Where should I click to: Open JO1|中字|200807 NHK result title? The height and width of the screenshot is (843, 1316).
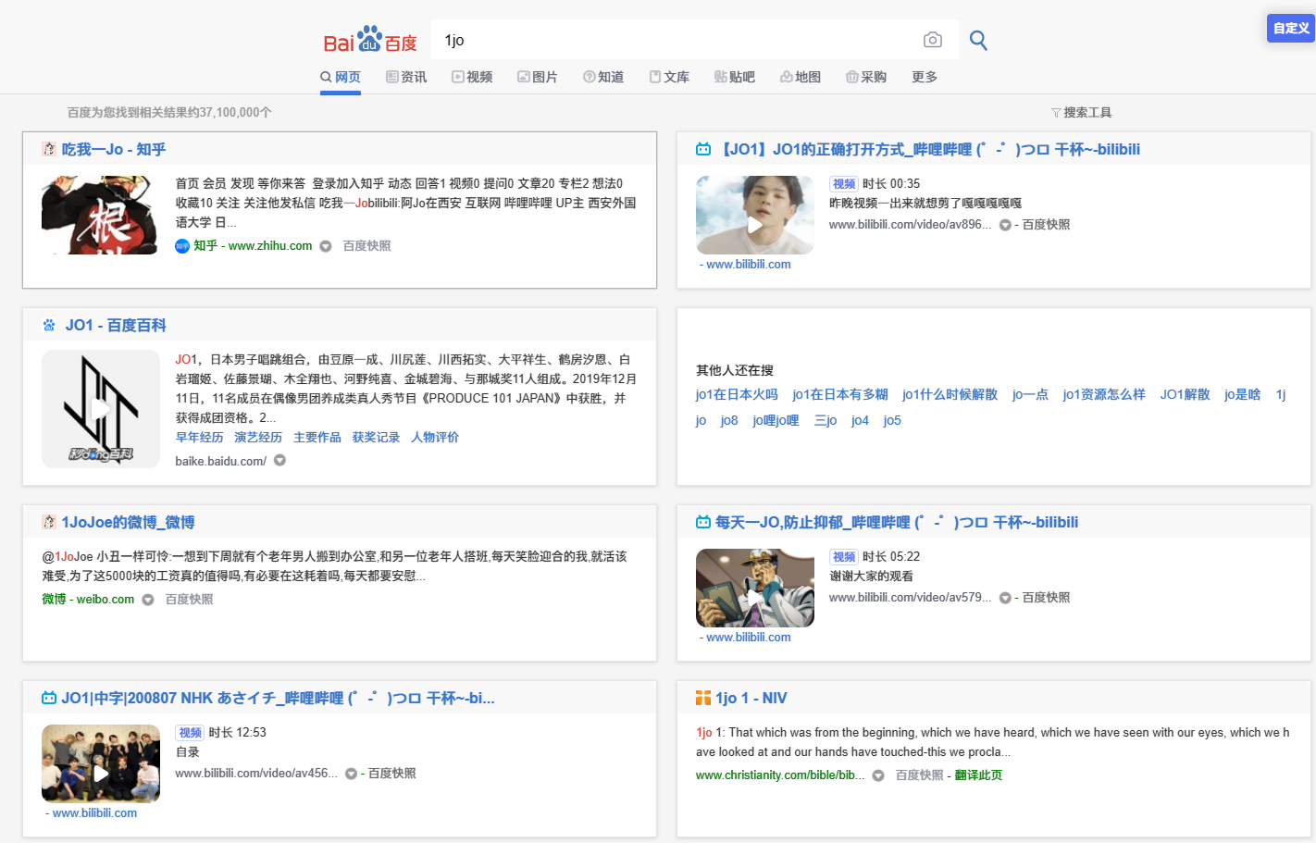pos(279,698)
